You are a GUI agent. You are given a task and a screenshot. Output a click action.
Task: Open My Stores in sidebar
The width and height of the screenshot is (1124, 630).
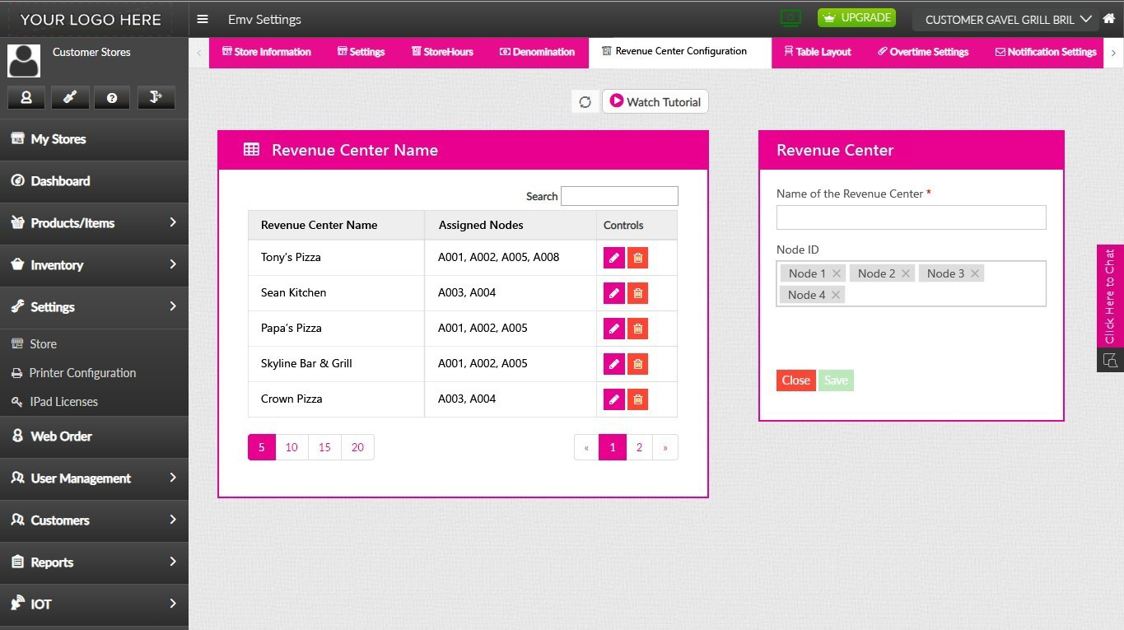tap(94, 139)
